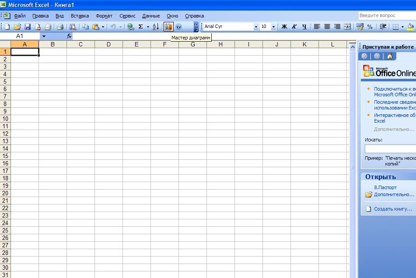Click the Undo arrow icon
Viewport: 416px width, 278px height.
[113, 27]
